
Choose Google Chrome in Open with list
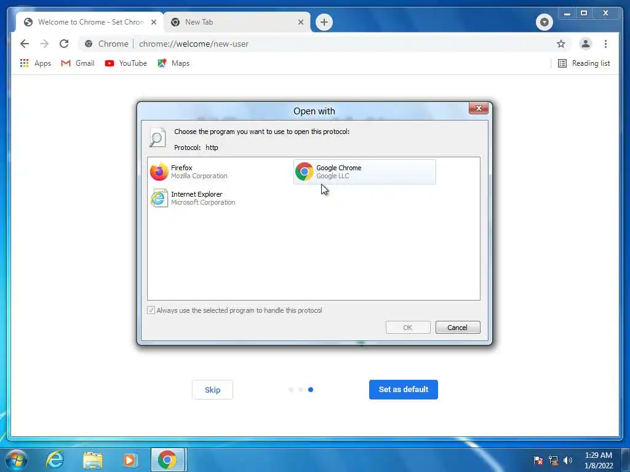[x=364, y=172]
